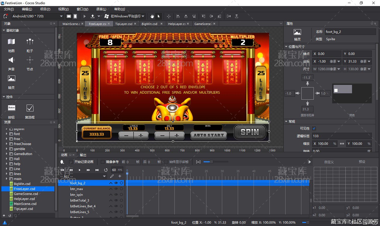Click the distribute horizontally icon
Viewport: 380px width, 226px height.
coord(229,16)
